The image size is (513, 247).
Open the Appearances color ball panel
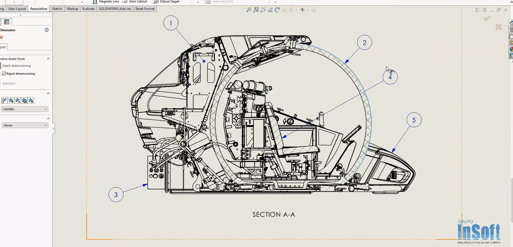(511, 49)
